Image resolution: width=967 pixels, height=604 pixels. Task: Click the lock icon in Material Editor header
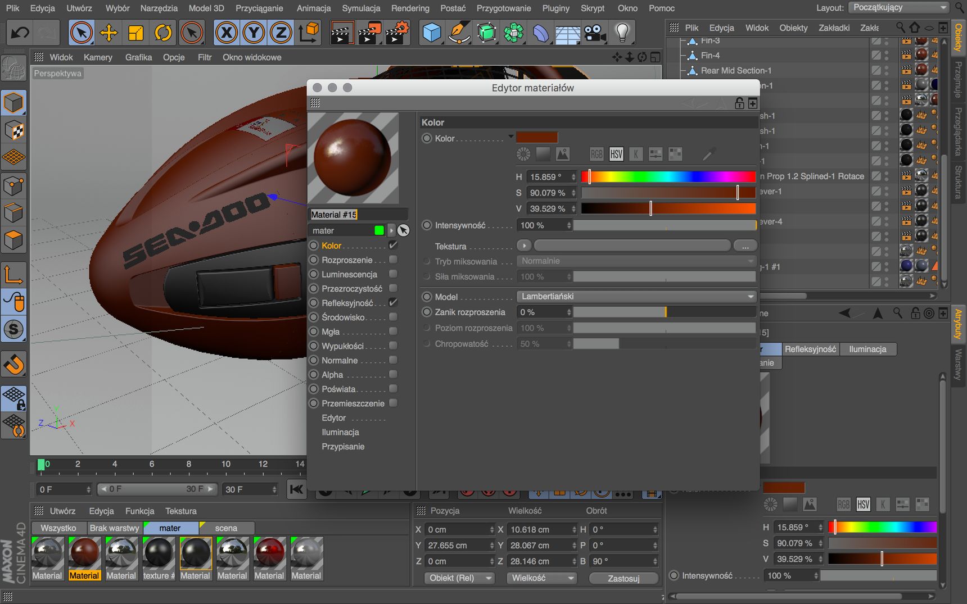click(x=739, y=103)
